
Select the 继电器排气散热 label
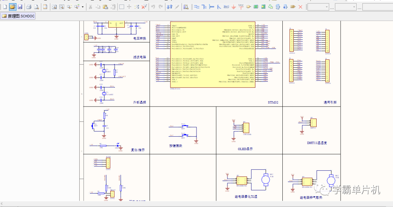point(311,197)
